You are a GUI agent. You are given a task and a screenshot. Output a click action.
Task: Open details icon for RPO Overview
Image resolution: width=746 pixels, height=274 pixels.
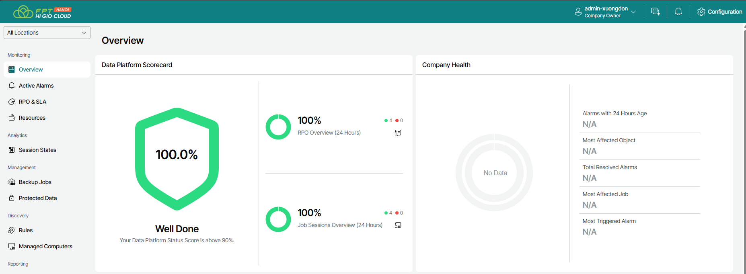[398, 133]
